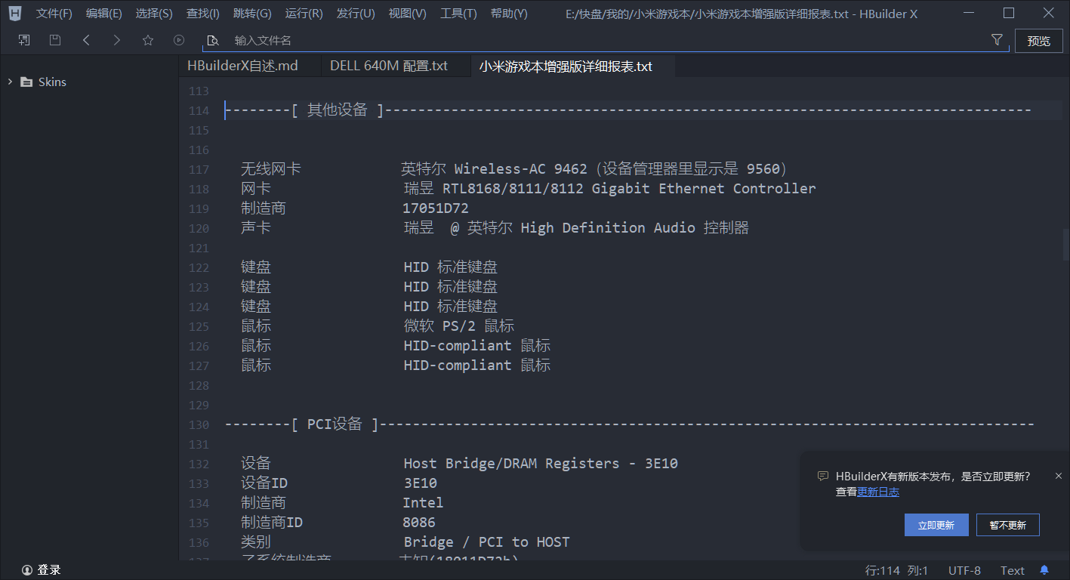1070x580 pixels.
Task: Focus the 输入文件名 search field
Action: (x=604, y=41)
